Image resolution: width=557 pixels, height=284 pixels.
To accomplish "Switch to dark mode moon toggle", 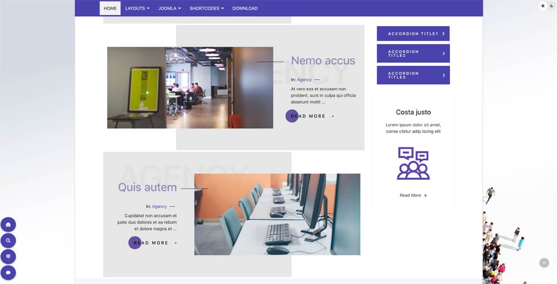I will pyautogui.click(x=551, y=6).
